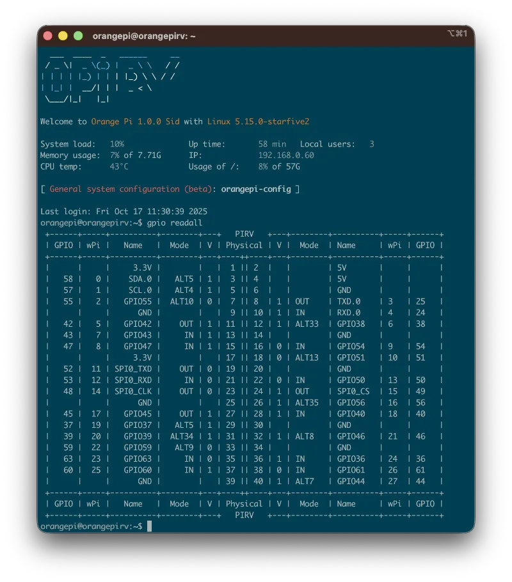Click the green zoom window button
The width and height of the screenshot is (512, 582).
78,36
